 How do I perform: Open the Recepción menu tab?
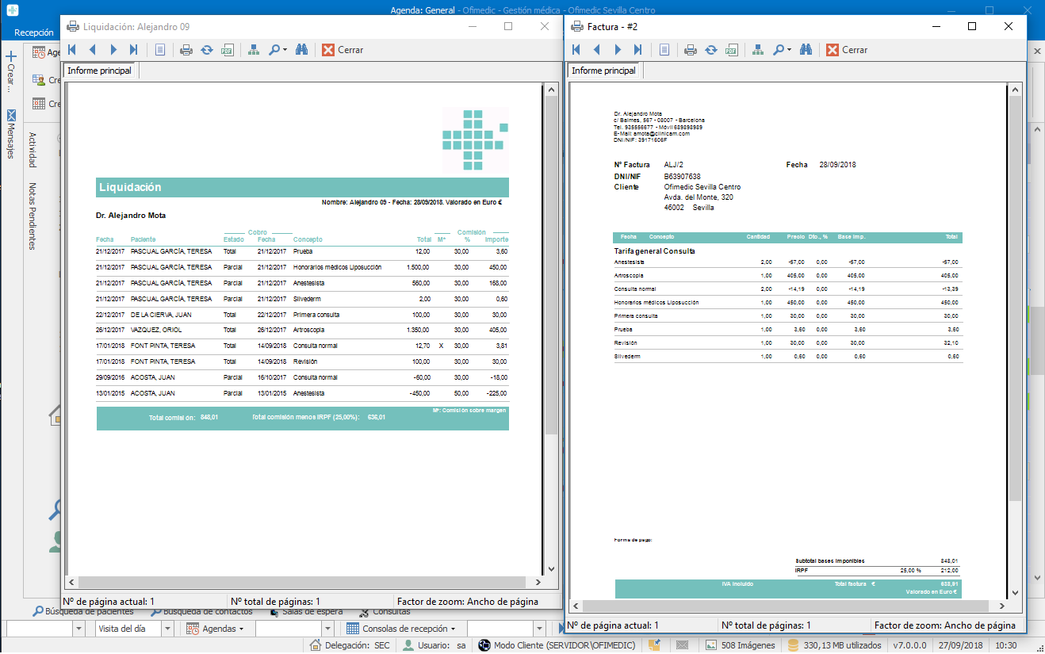(33, 33)
